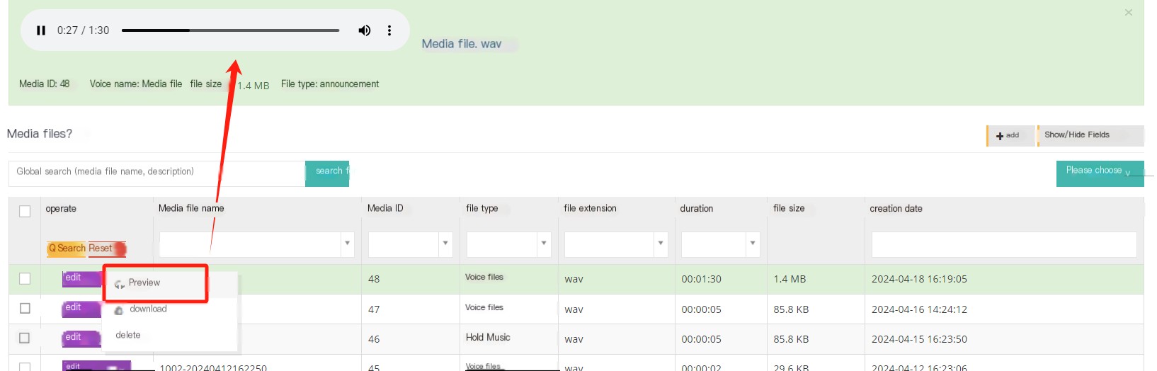
Task: Click the Hold Music file type cell
Action: (x=488, y=338)
